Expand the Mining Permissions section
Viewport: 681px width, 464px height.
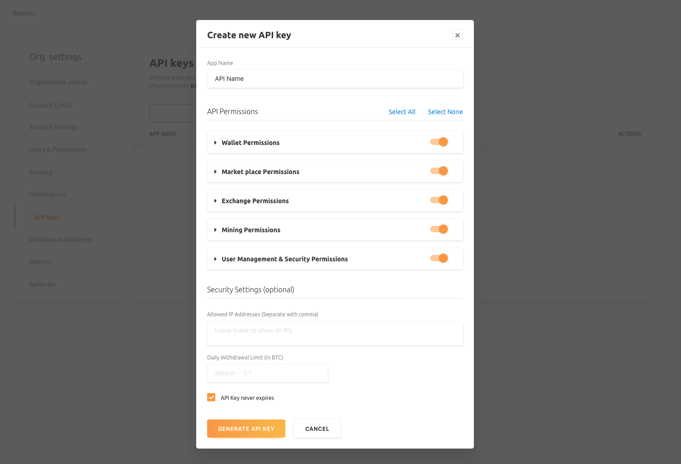click(x=216, y=230)
